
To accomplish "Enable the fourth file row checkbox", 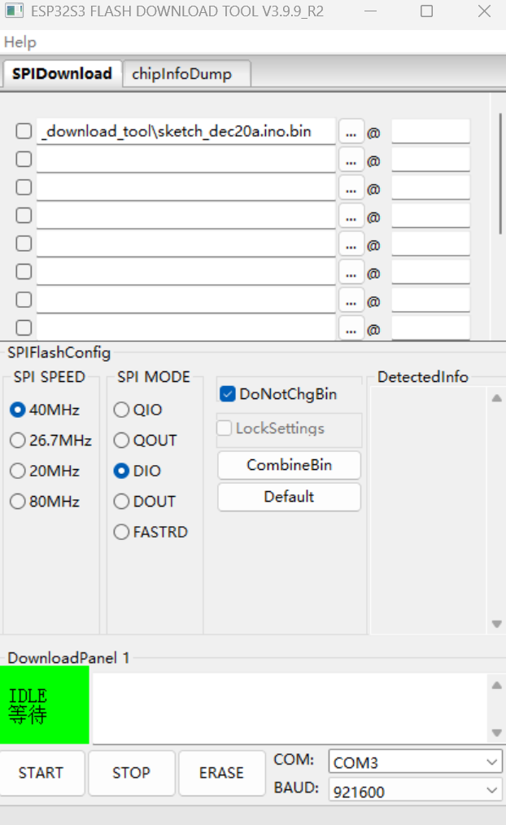I will [x=24, y=215].
